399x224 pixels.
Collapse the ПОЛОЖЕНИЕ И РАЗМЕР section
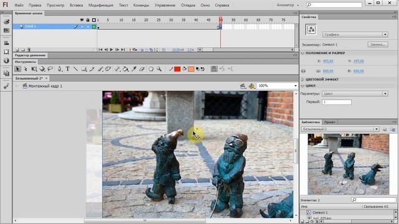tap(303, 53)
